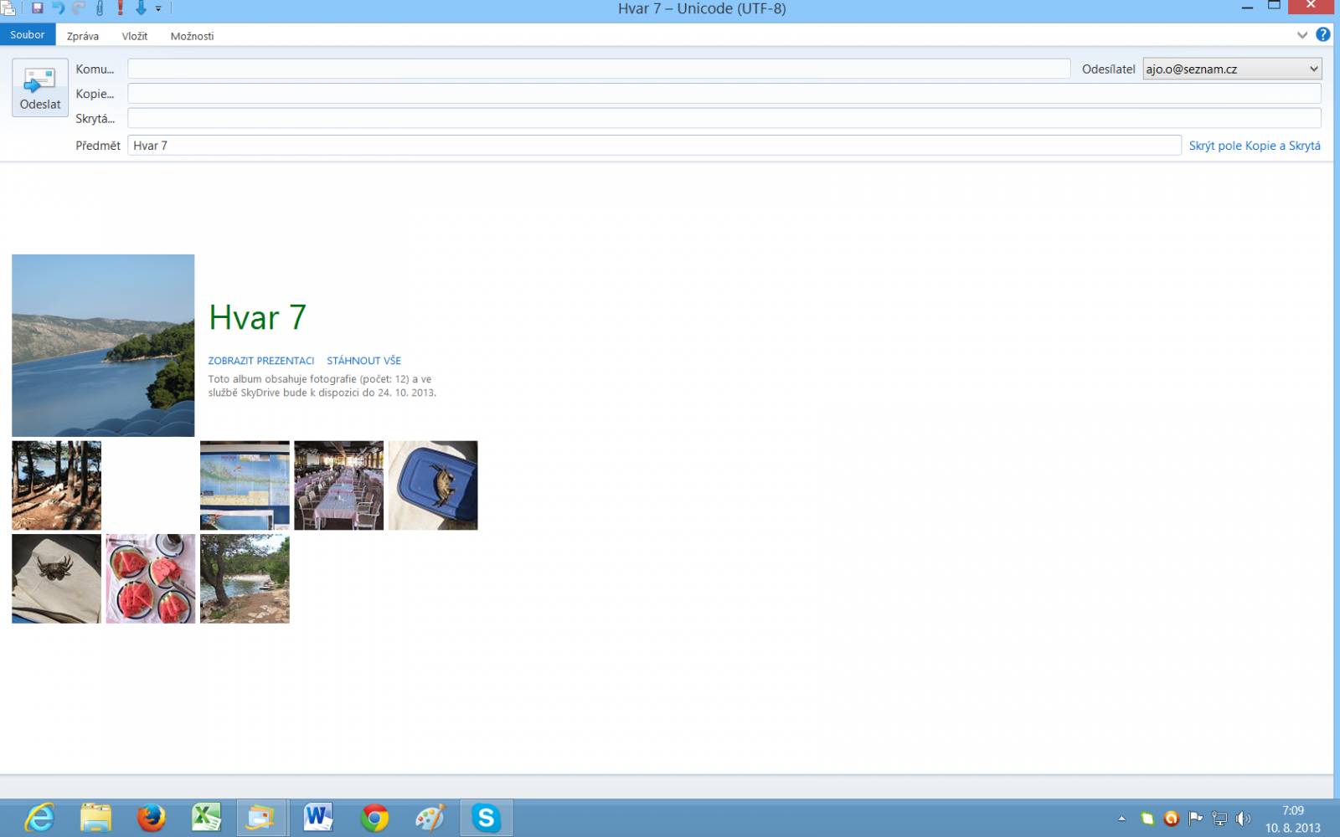
Task: Open the Soubor file menu
Action: 28,35
